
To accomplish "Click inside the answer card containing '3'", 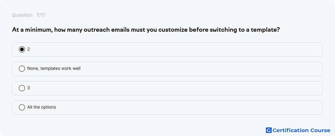I will pyautogui.click(x=167, y=88).
